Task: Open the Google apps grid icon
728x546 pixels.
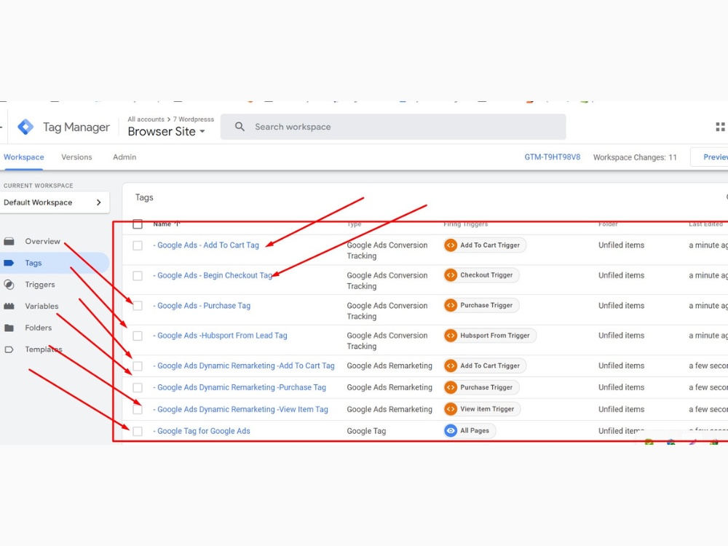Action: (720, 127)
